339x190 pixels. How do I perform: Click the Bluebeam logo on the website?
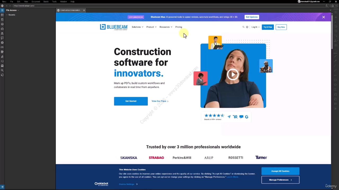pos(114,27)
